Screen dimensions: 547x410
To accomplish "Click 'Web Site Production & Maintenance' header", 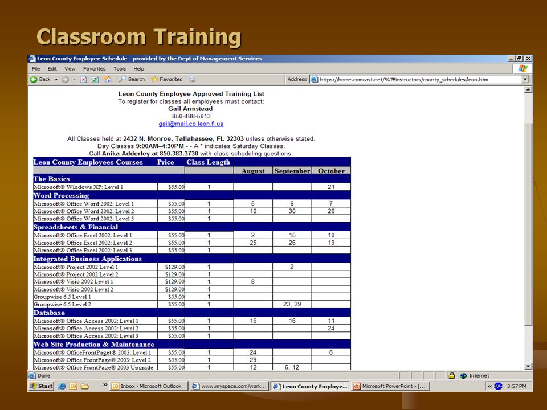I will [x=93, y=344].
